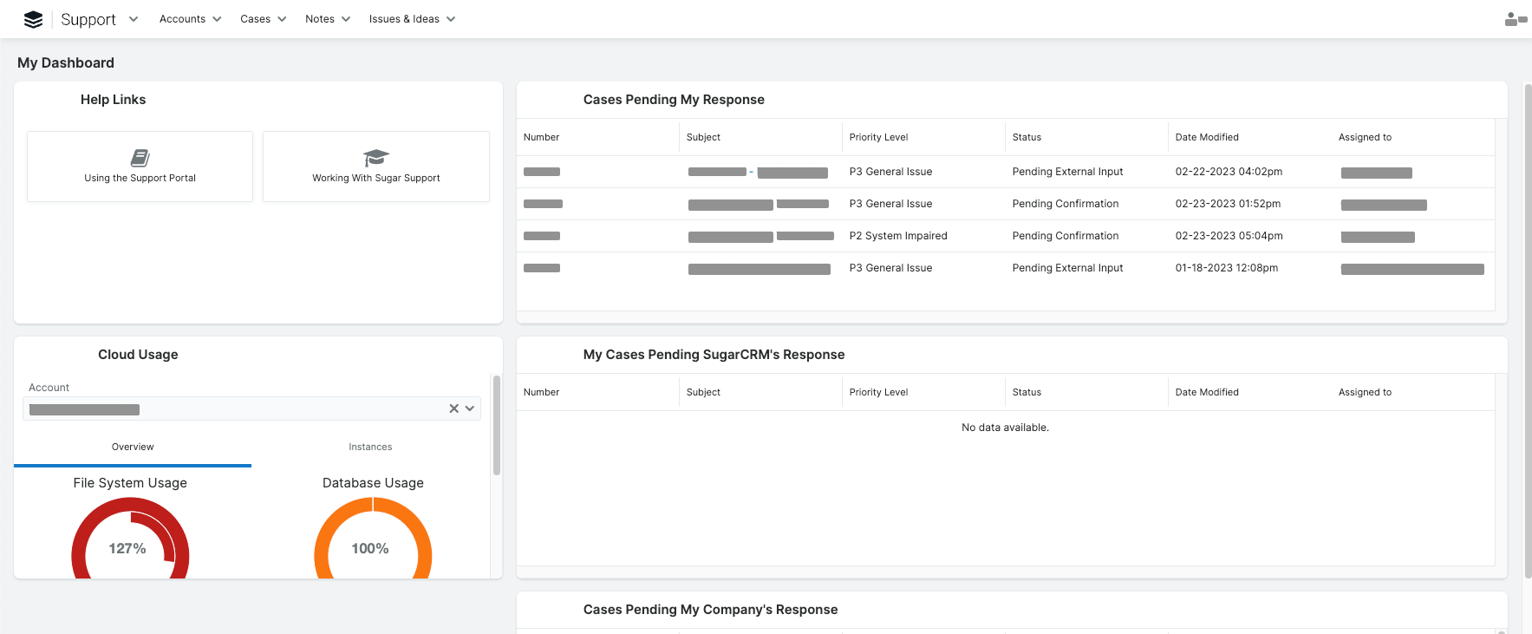Open case subject in P2 System Impaired row
This screenshot has height=634, width=1532.
(760, 236)
